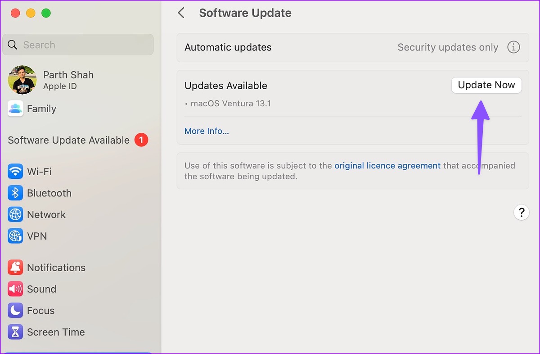Click the Wi-Fi icon in sidebar
540x354 pixels.
pyautogui.click(x=15, y=172)
